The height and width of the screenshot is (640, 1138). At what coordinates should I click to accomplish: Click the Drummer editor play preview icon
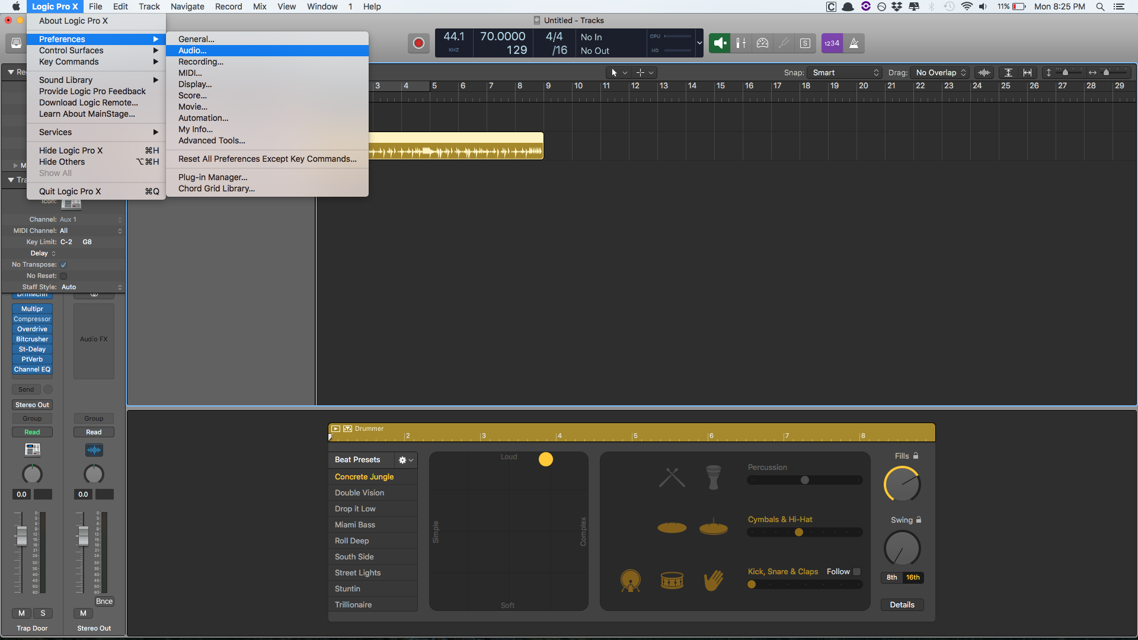335,428
